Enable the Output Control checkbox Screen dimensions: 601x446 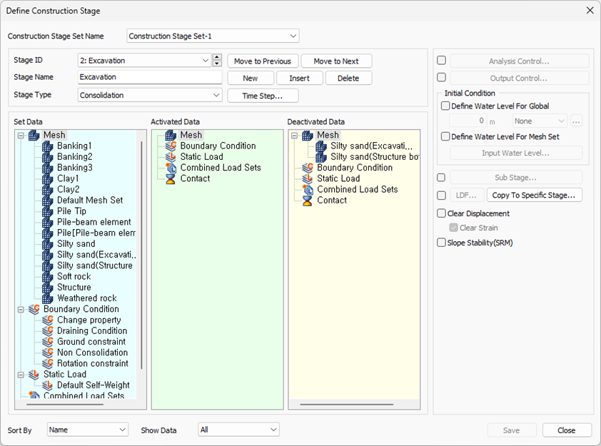pyautogui.click(x=442, y=77)
